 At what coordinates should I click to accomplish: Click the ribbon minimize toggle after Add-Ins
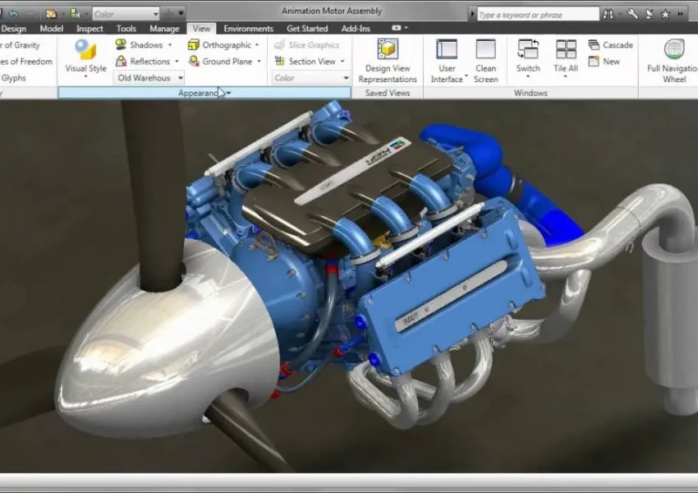pyautogui.click(x=397, y=28)
